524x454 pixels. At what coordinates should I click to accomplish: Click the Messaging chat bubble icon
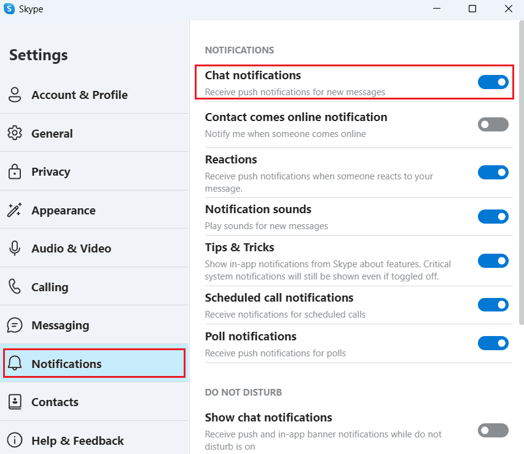(x=15, y=326)
